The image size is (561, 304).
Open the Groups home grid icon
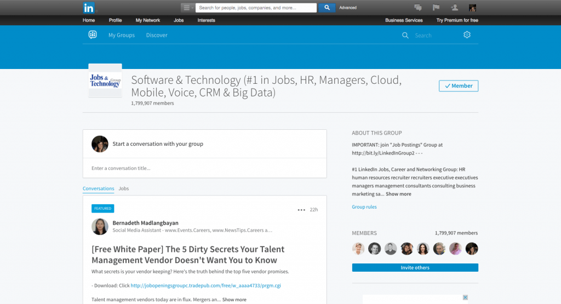click(93, 35)
